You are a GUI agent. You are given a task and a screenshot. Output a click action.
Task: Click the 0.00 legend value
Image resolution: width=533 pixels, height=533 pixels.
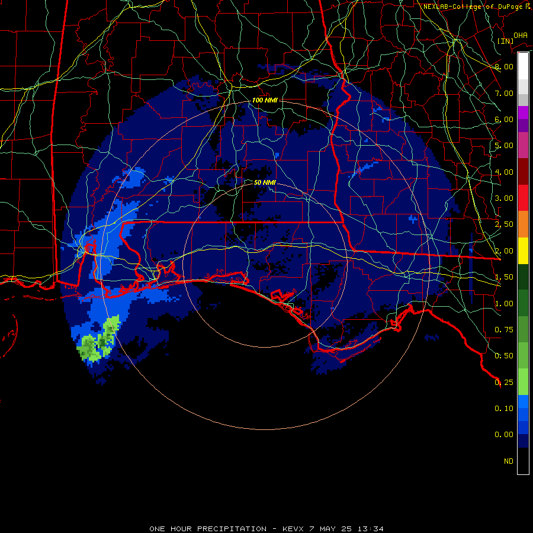click(504, 435)
